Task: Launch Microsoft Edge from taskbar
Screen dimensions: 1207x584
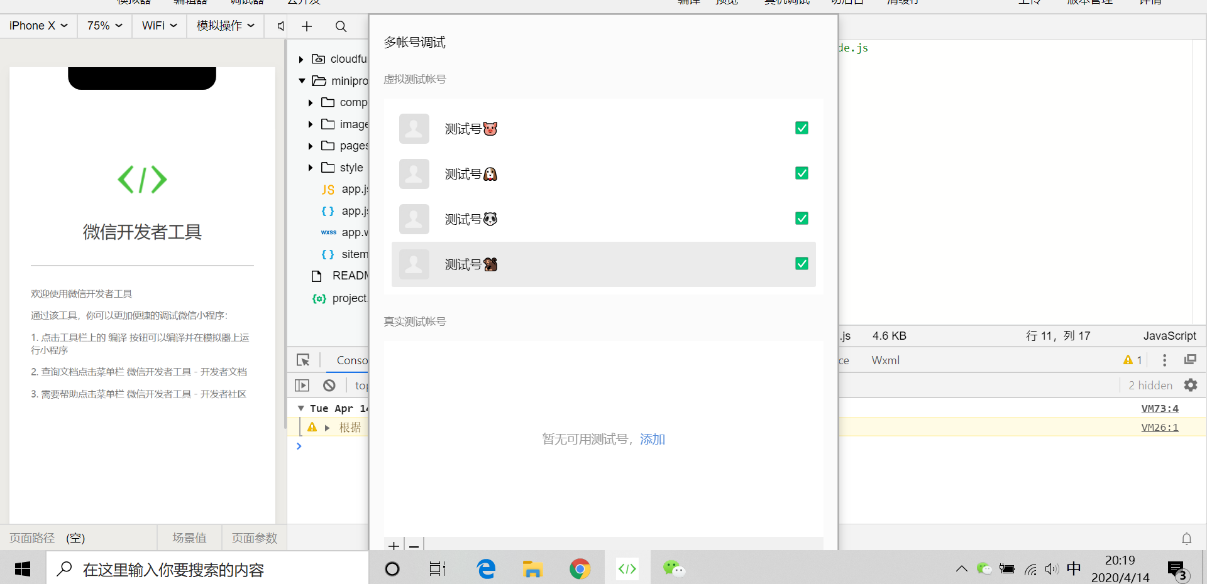Action: coord(486,569)
